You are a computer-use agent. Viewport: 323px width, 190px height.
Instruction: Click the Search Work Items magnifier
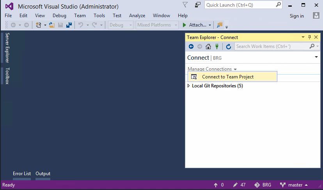[x=312, y=46]
